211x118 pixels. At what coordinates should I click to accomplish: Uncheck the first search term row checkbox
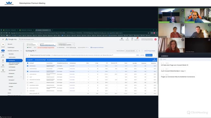(28, 66)
